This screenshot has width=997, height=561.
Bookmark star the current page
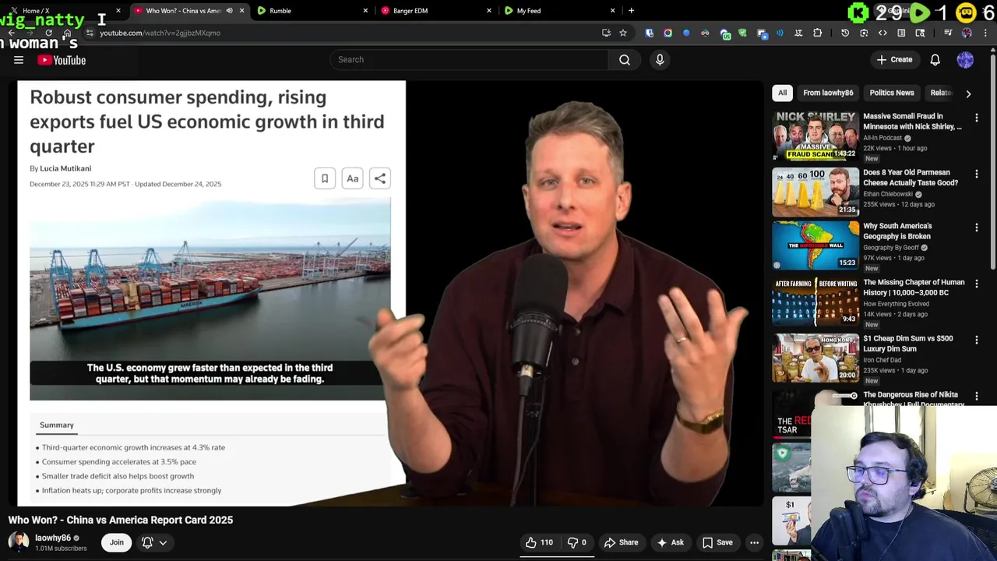(623, 33)
